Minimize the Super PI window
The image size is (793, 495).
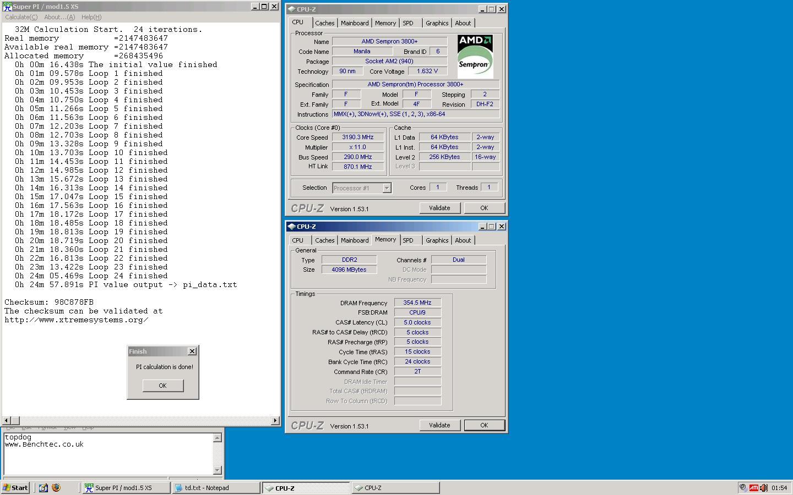click(255, 7)
